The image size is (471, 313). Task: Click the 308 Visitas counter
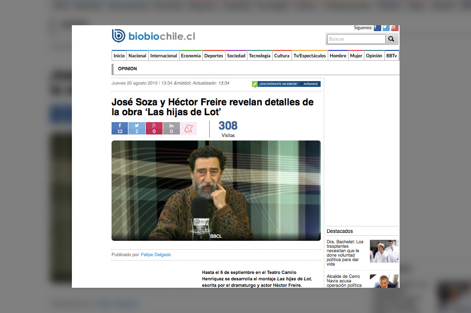[x=228, y=129]
